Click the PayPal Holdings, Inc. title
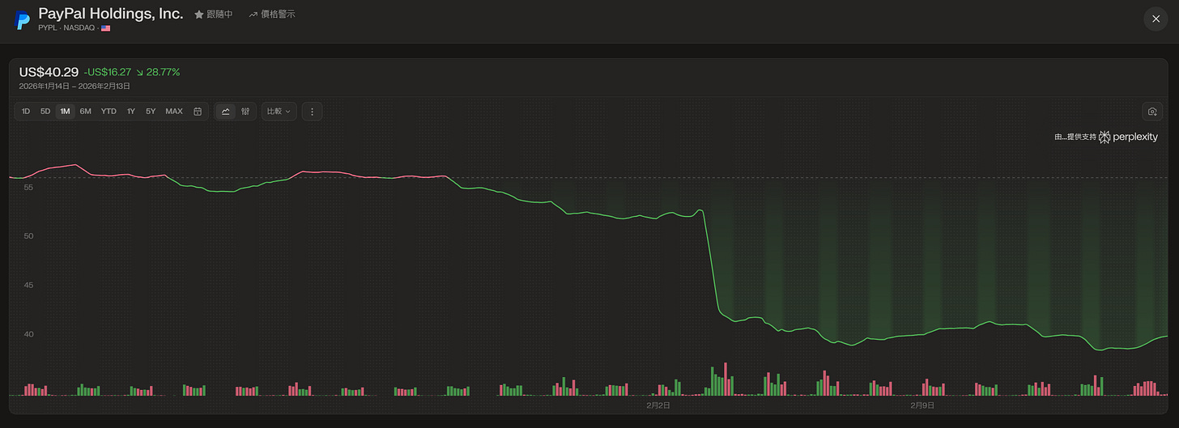Viewport: 1179px width, 428px height. pos(111,14)
